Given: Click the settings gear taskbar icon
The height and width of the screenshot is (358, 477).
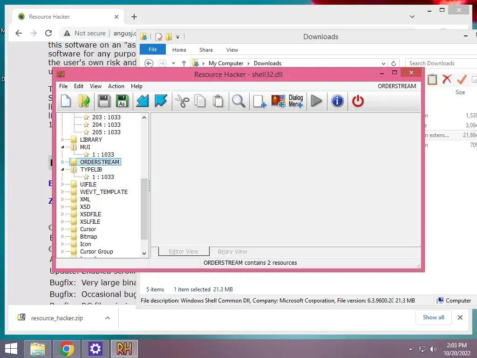Looking at the screenshot, I should point(95,349).
